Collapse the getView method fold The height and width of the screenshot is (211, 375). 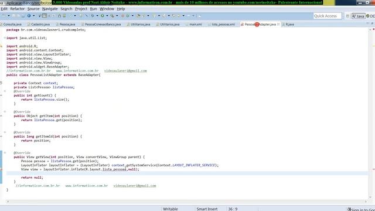pos(5,152)
